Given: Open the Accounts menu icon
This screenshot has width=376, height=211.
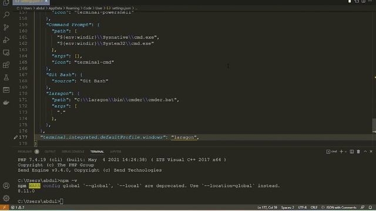Looking at the screenshot, I should [x=6, y=186].
